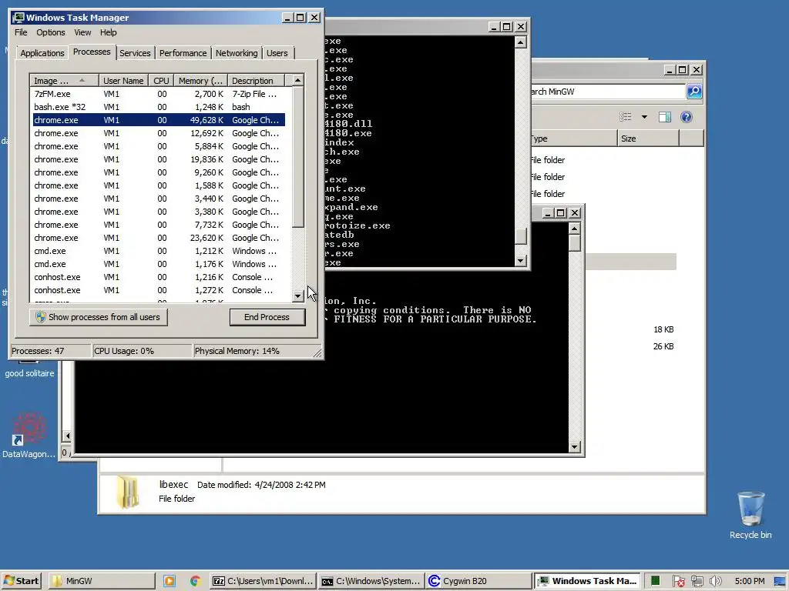Switch to the Applications tab
The image size is (789, 591).
point(42,53)
